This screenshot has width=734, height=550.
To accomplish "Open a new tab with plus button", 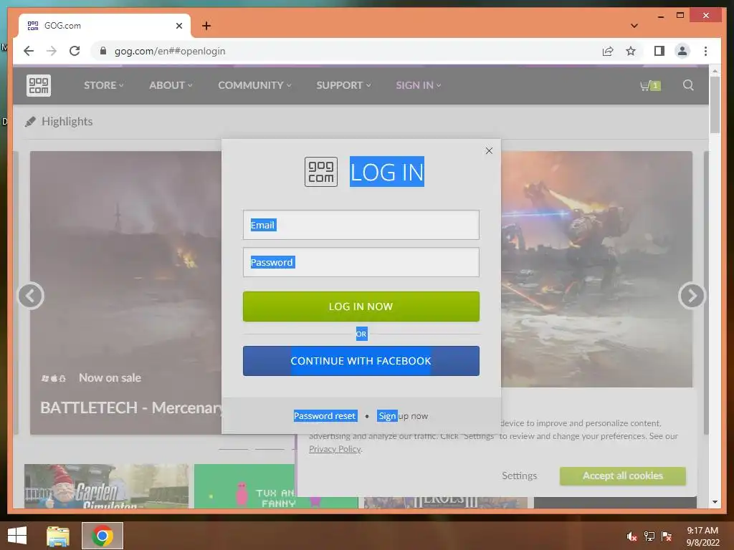I will click(206, 26).
